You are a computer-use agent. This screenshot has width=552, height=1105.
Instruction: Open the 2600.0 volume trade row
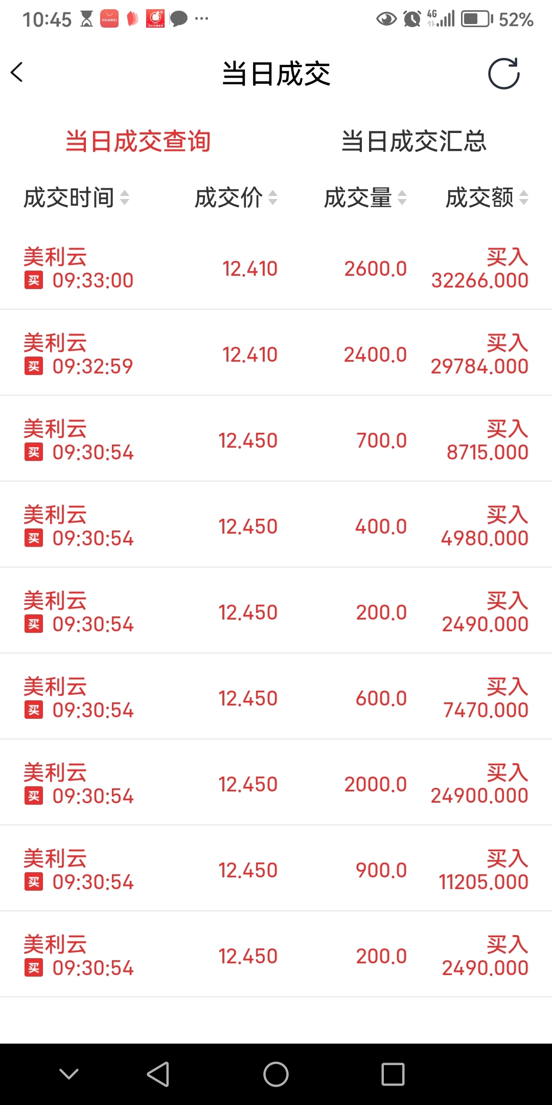276,269
